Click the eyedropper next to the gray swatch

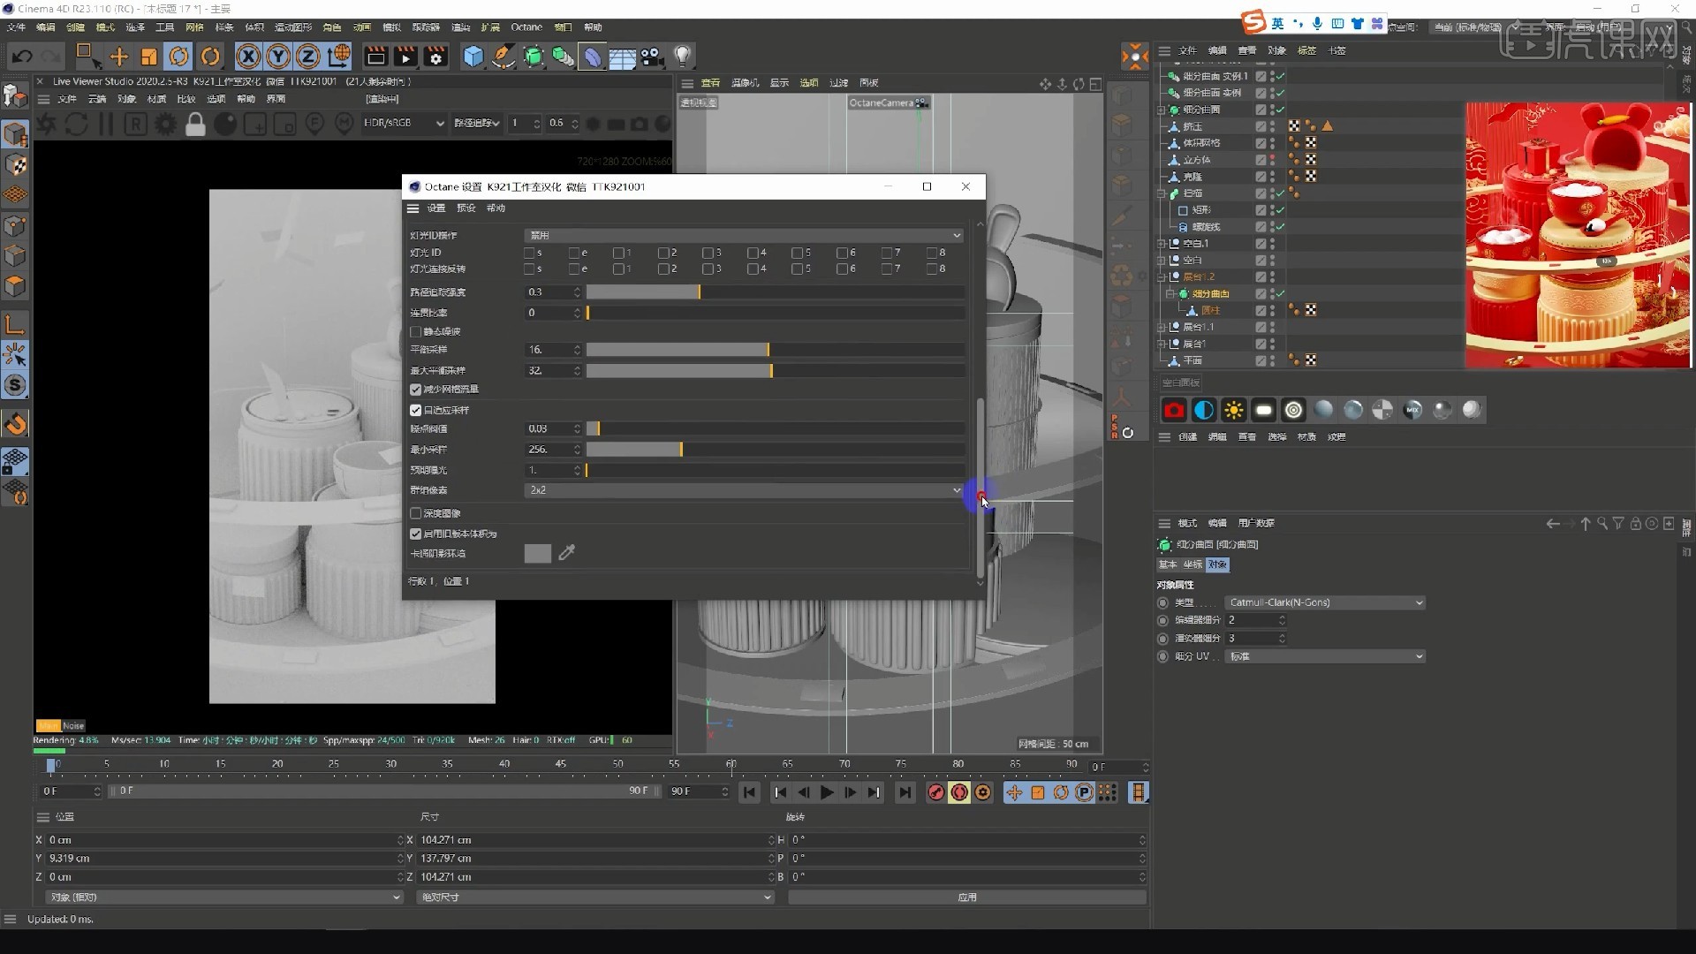coord(567,553)
